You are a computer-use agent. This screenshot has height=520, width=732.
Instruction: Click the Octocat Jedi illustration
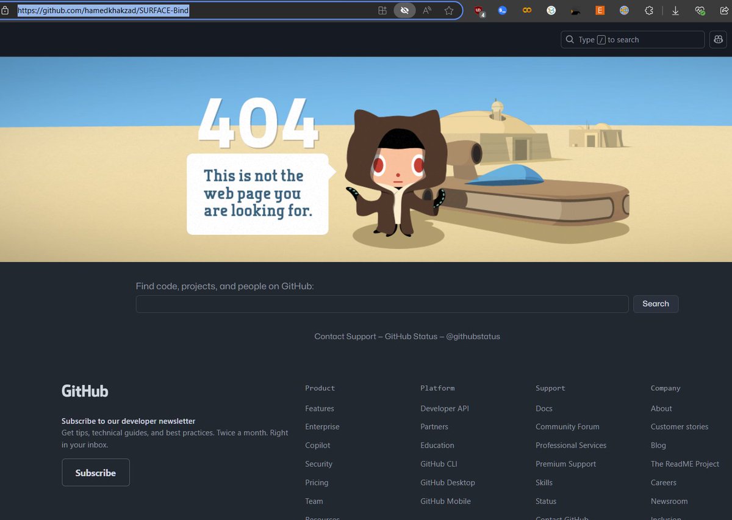pos(396,174)
